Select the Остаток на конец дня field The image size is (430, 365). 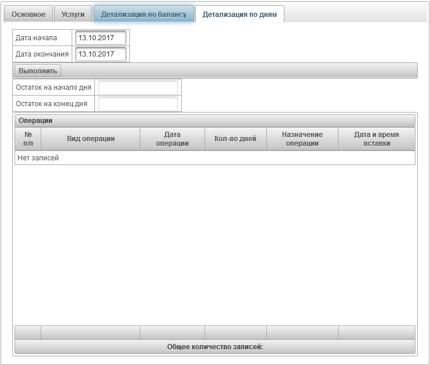pos(138,104)
